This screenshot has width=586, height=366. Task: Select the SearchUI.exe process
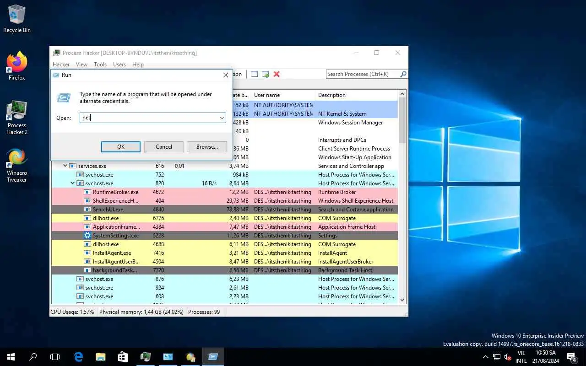(x=224, y=210)
